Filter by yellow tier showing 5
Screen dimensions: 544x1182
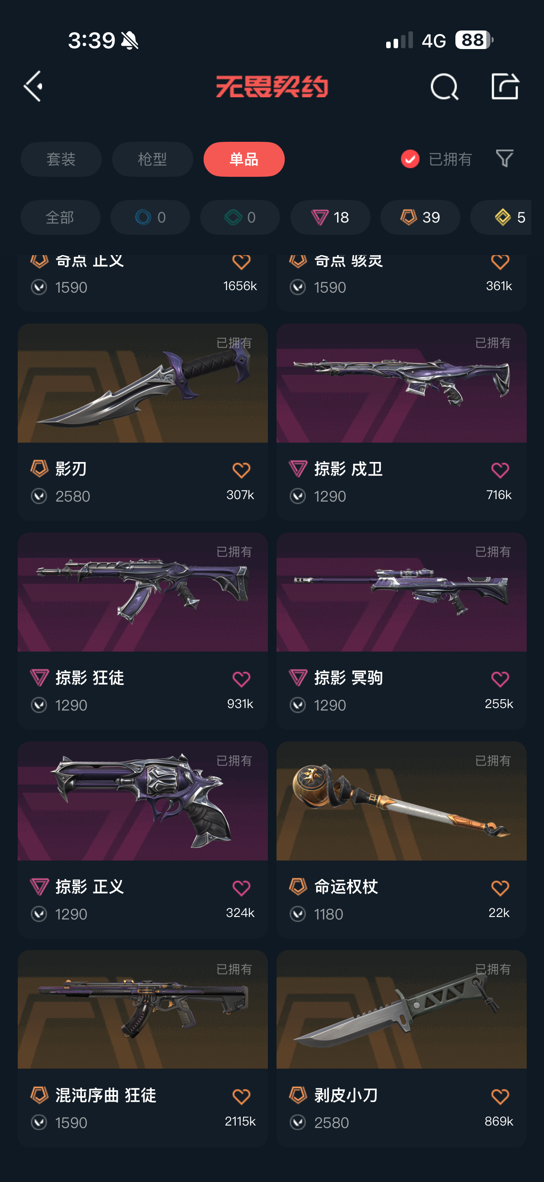point(501,217)
